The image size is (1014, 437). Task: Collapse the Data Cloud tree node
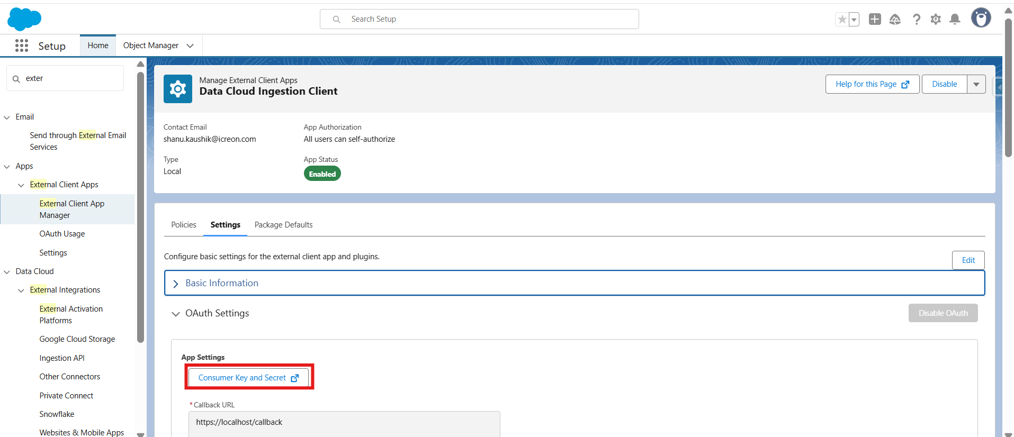tap(7, 272)
